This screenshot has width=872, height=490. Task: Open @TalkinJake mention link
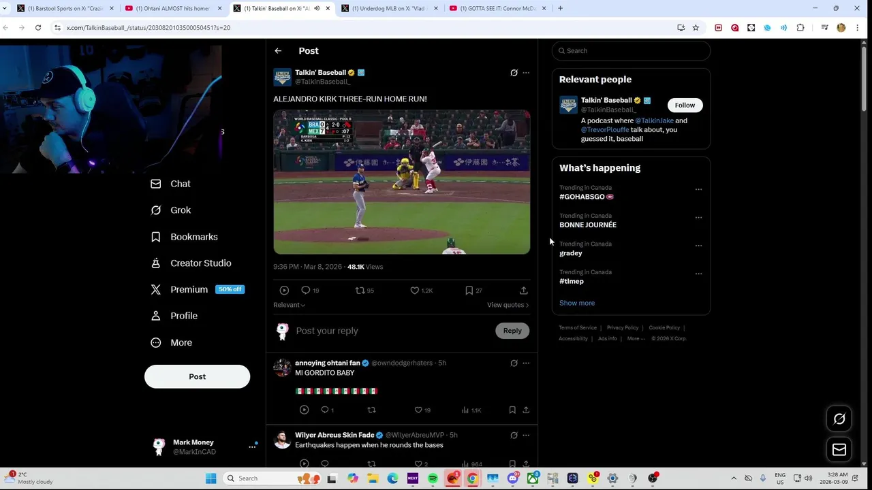tap(654, 120)
